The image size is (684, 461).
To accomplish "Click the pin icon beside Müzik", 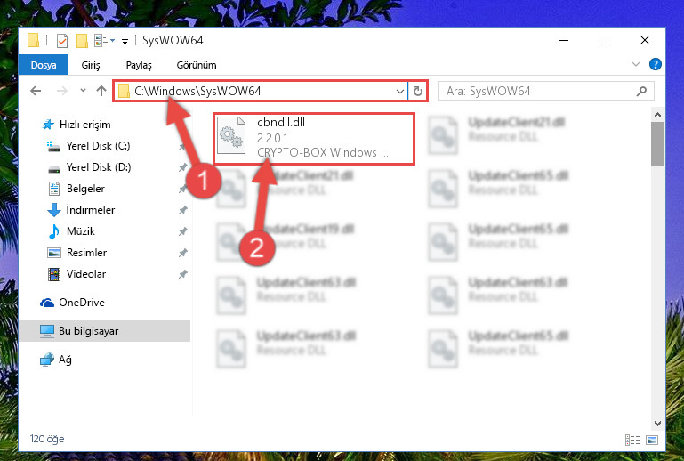I will point(182,231).
